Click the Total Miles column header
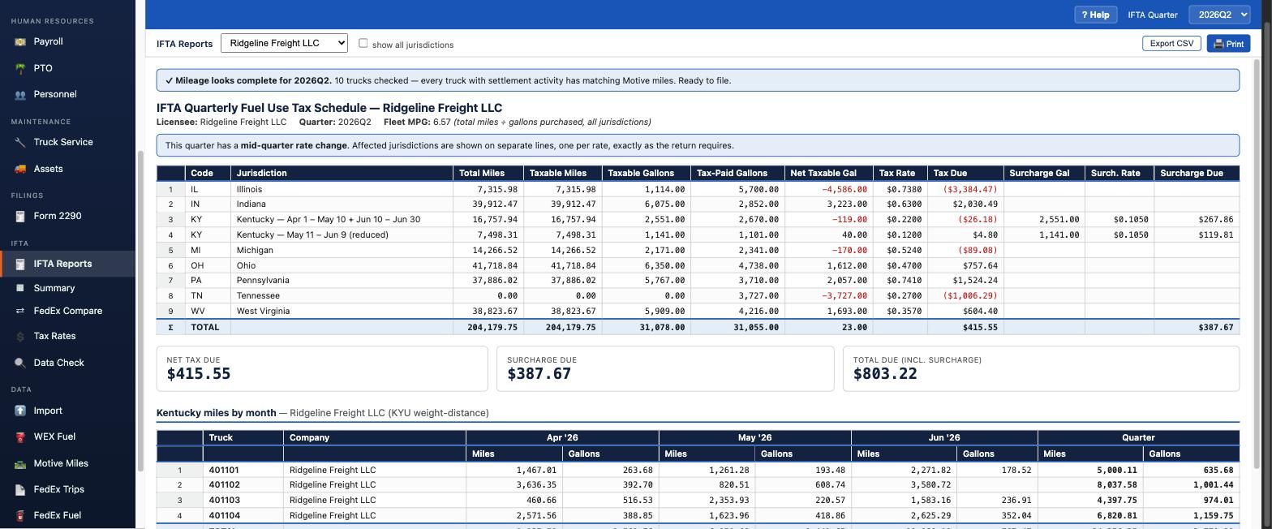The height and width of the screenshot is (529, 1272). 488,173
